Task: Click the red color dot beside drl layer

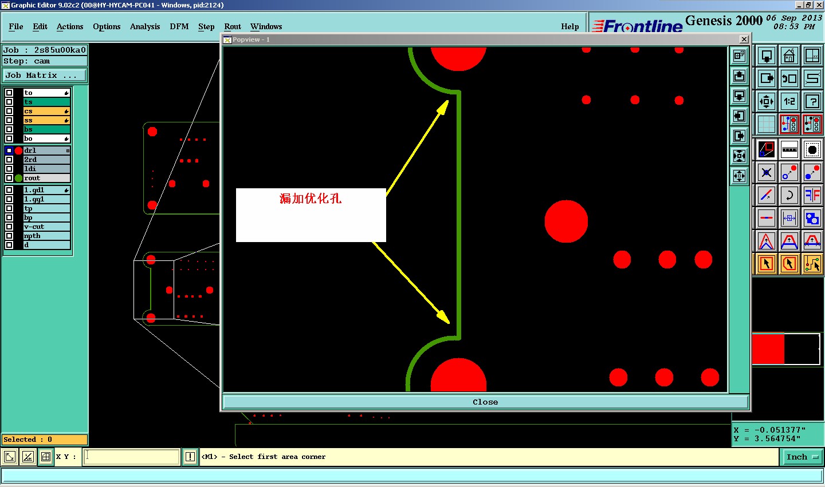Action: point(18,151)
